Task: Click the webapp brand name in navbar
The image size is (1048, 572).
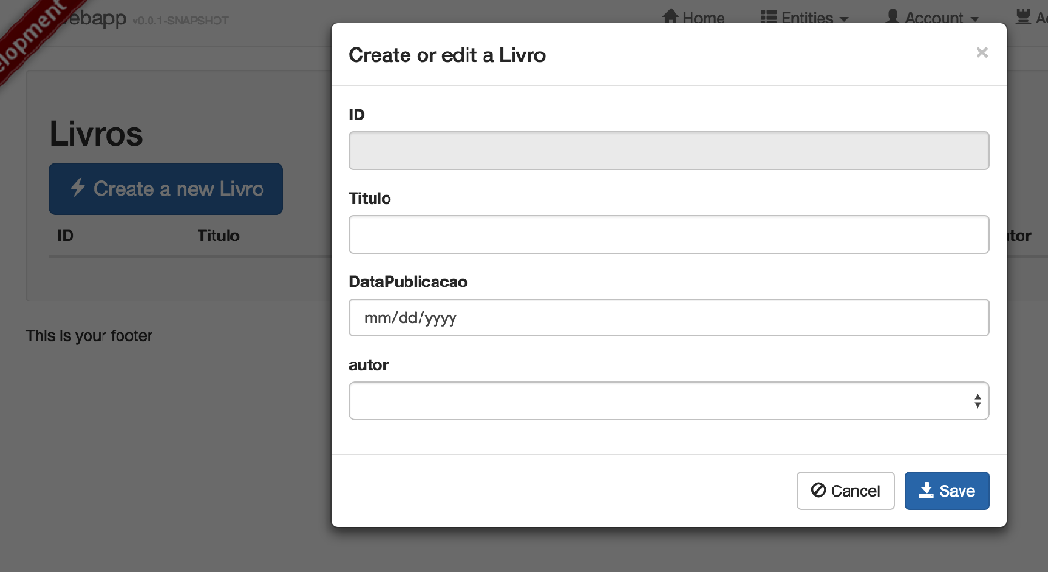Action: (x=94, y=19)
